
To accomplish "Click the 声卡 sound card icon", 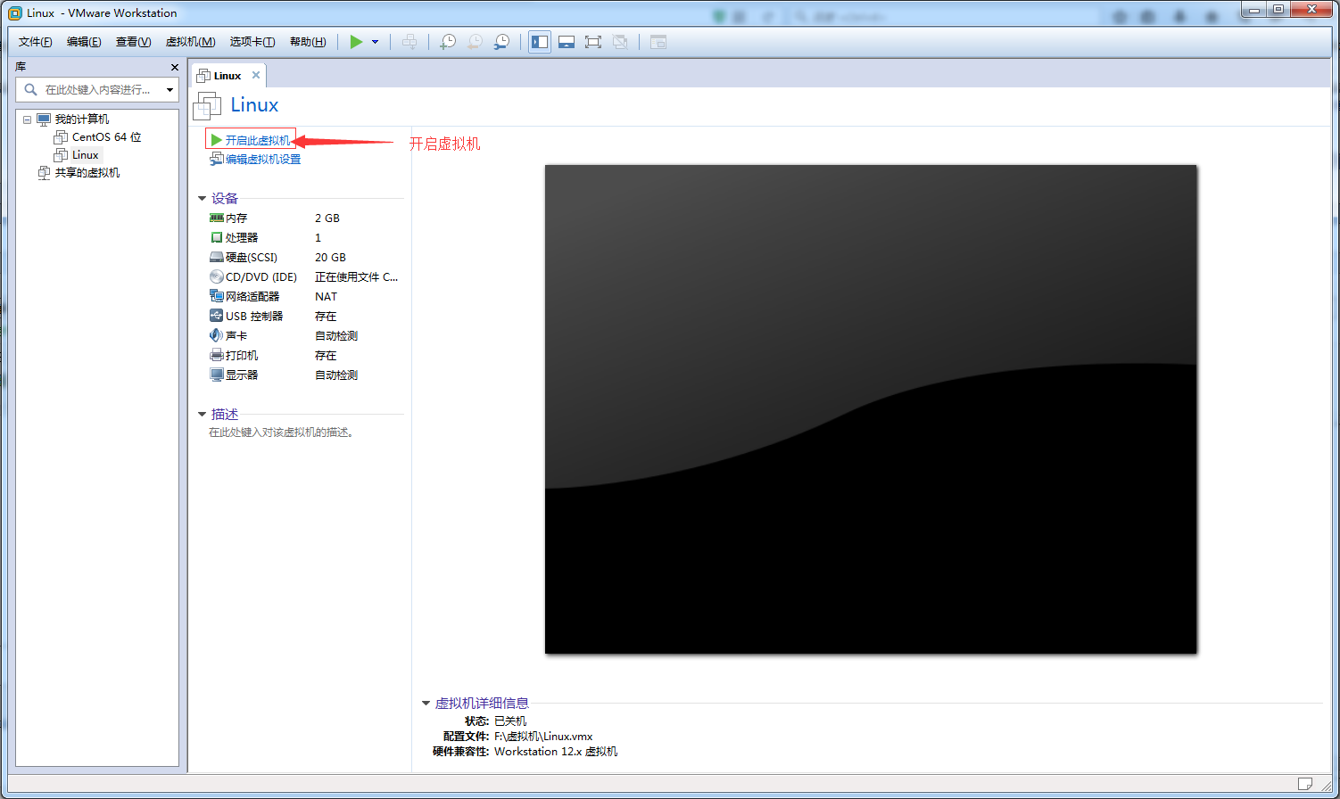I will coord(216,335).
